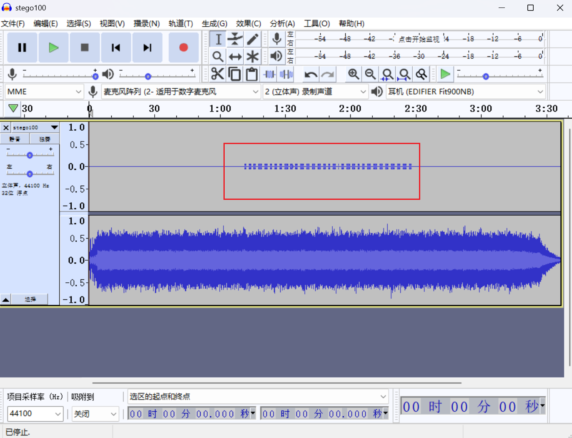This screenshot has width=572, height=438.
Task: Adjust the stego100 left-right pan slider
Action: point(30,174)
